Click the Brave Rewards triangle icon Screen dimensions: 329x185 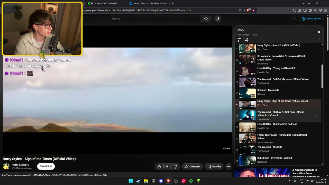[x=253, y=10]
